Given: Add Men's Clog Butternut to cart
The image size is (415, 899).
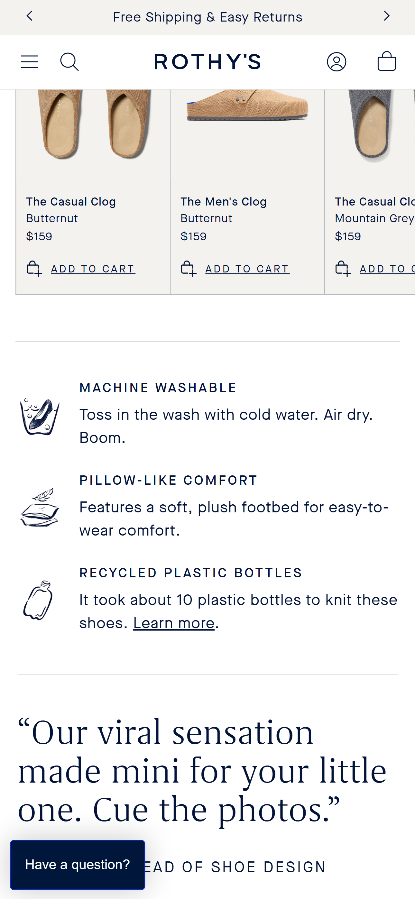Looking at the screenshot, I should (x=247, y=269).
